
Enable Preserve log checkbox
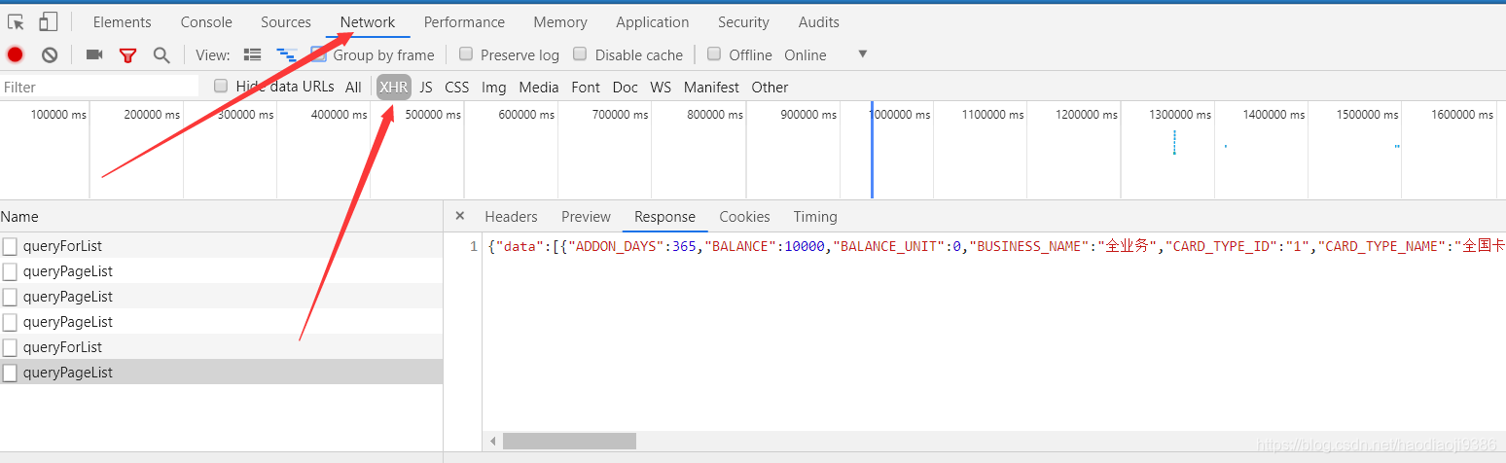pyautogui.click(x=466, y=54)
